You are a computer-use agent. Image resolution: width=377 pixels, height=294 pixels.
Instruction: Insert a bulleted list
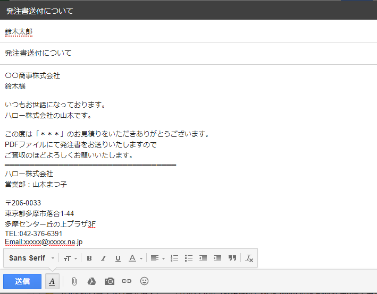click(x=188, y=258)
